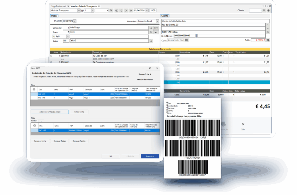Screen dimensions: 297x195
Task: Search Caixa with magnifier beside Caixa 3
Action: 151,41
